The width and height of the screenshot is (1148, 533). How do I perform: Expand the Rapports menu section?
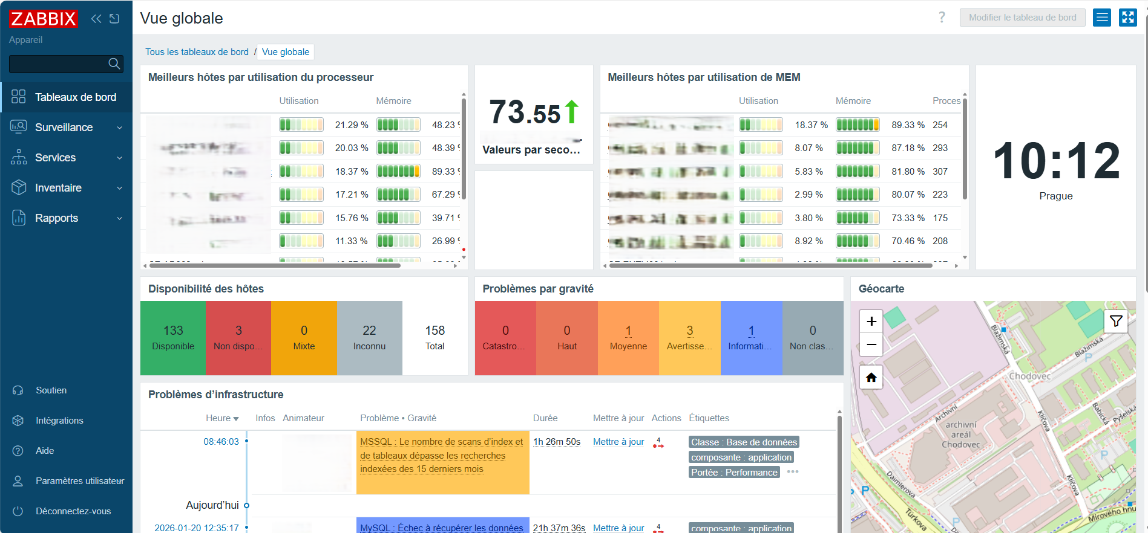pyautogui.click(x=67, y=218)
